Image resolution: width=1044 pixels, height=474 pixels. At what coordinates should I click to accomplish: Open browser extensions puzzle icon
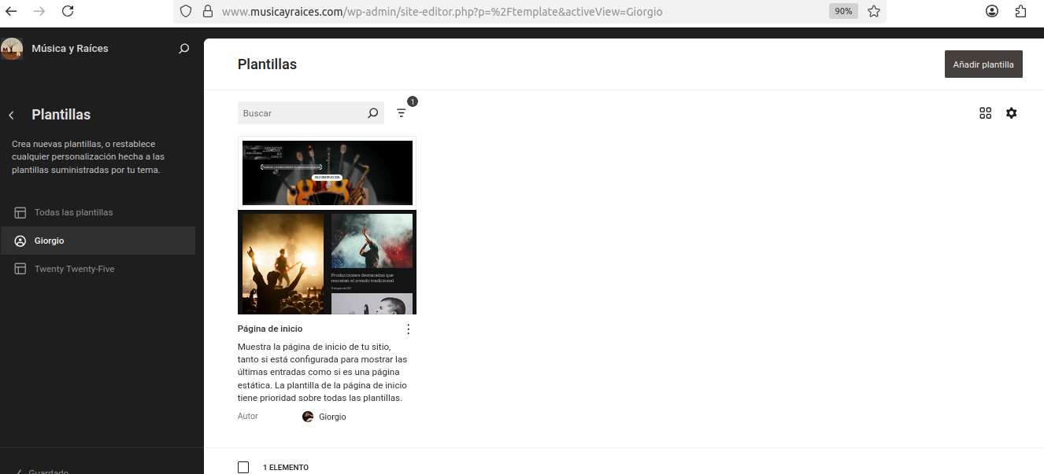(1021, 11)
